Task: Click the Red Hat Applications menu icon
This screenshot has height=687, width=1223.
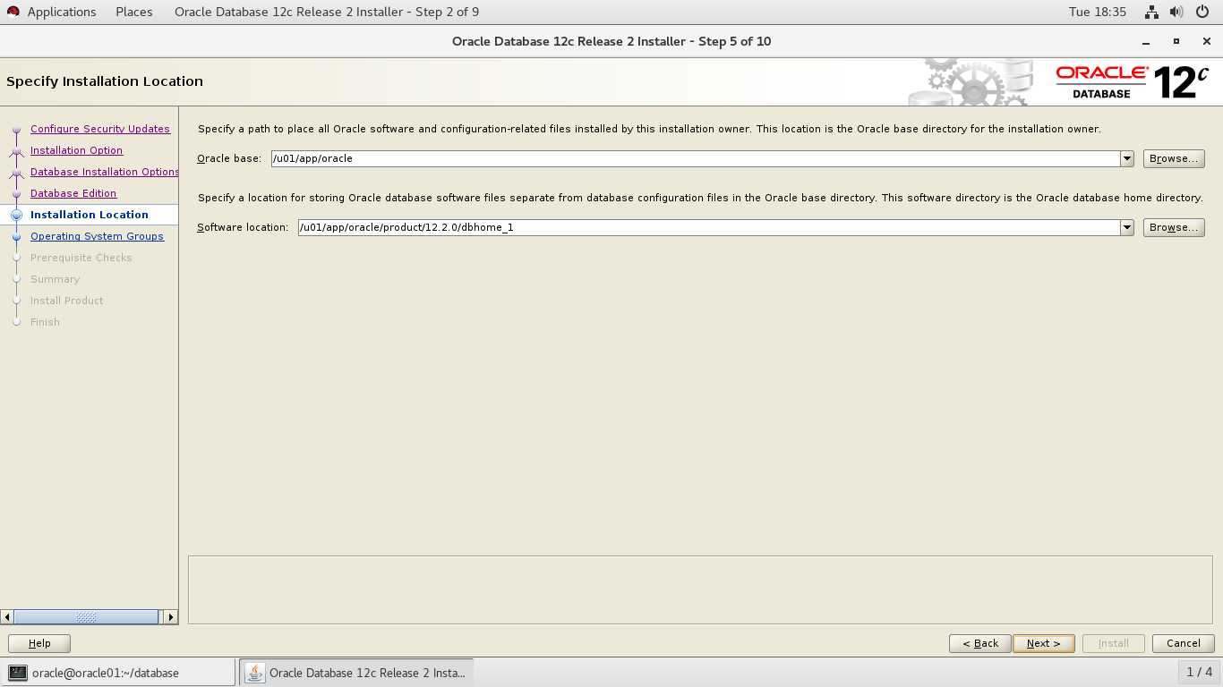Action: coord(13,12)
